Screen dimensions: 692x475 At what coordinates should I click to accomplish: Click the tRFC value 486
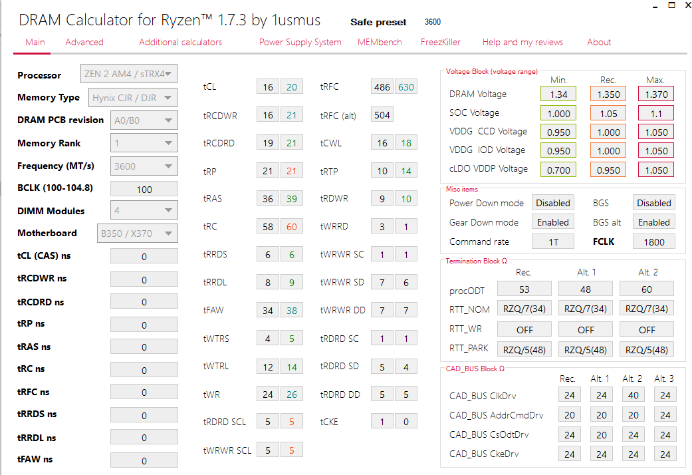click(382, 87)
